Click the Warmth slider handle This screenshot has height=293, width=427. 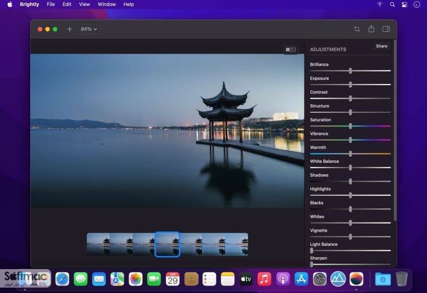pyautogui.click(x=350, y=154)
